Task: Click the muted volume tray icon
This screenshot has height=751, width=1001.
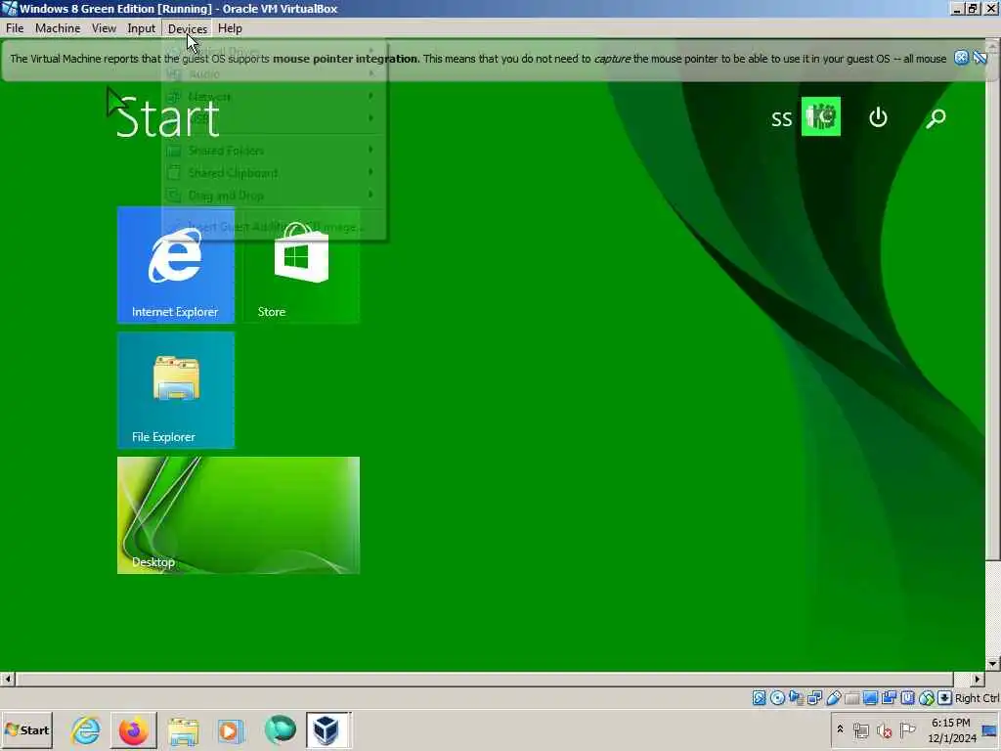Action: coord(884,729)
